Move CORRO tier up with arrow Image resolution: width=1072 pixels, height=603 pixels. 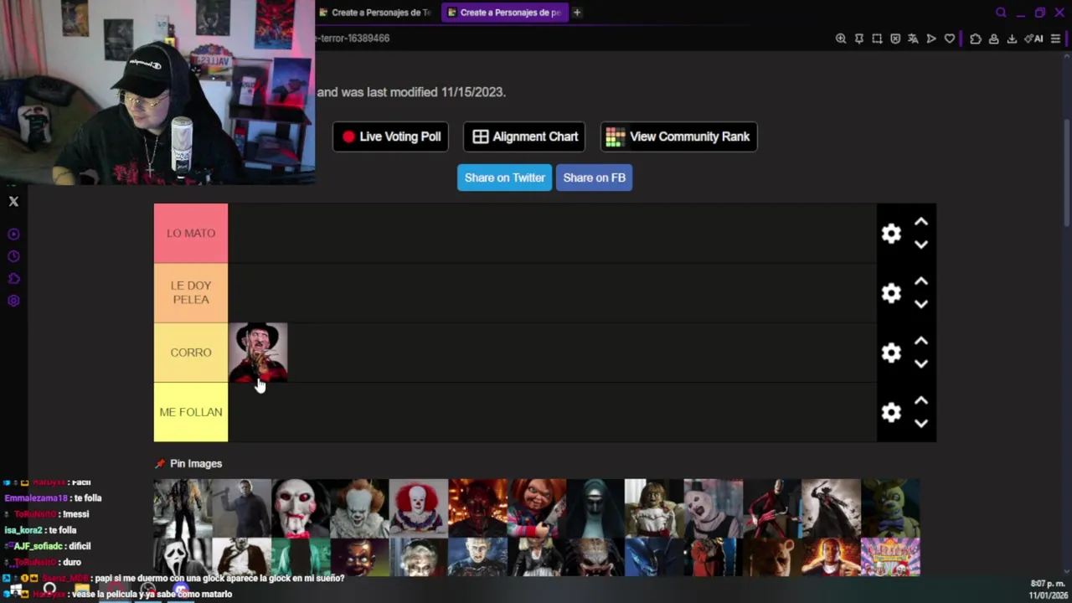[921, 341]
